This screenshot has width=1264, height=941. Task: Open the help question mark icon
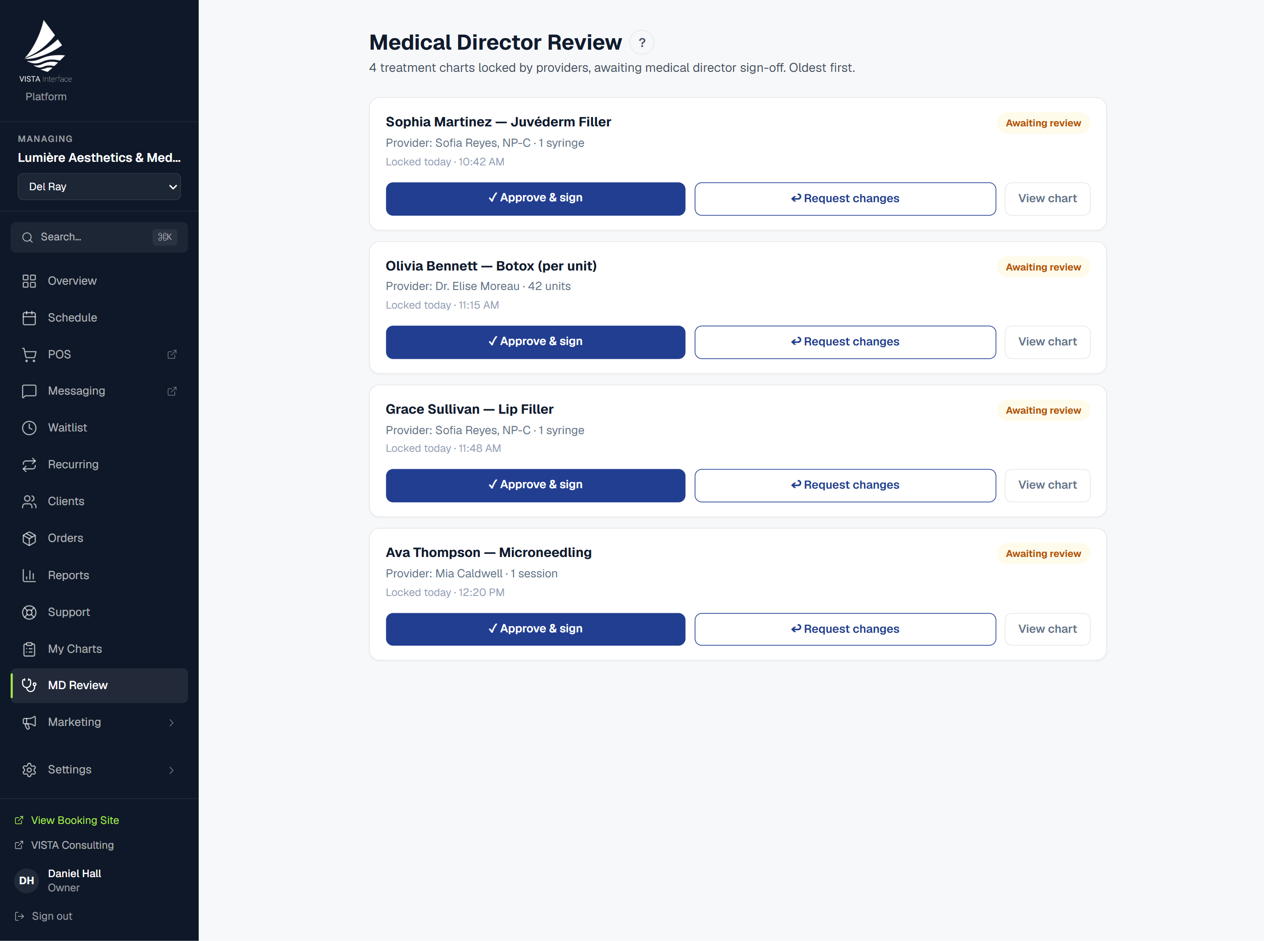click(x=642, y=43)
